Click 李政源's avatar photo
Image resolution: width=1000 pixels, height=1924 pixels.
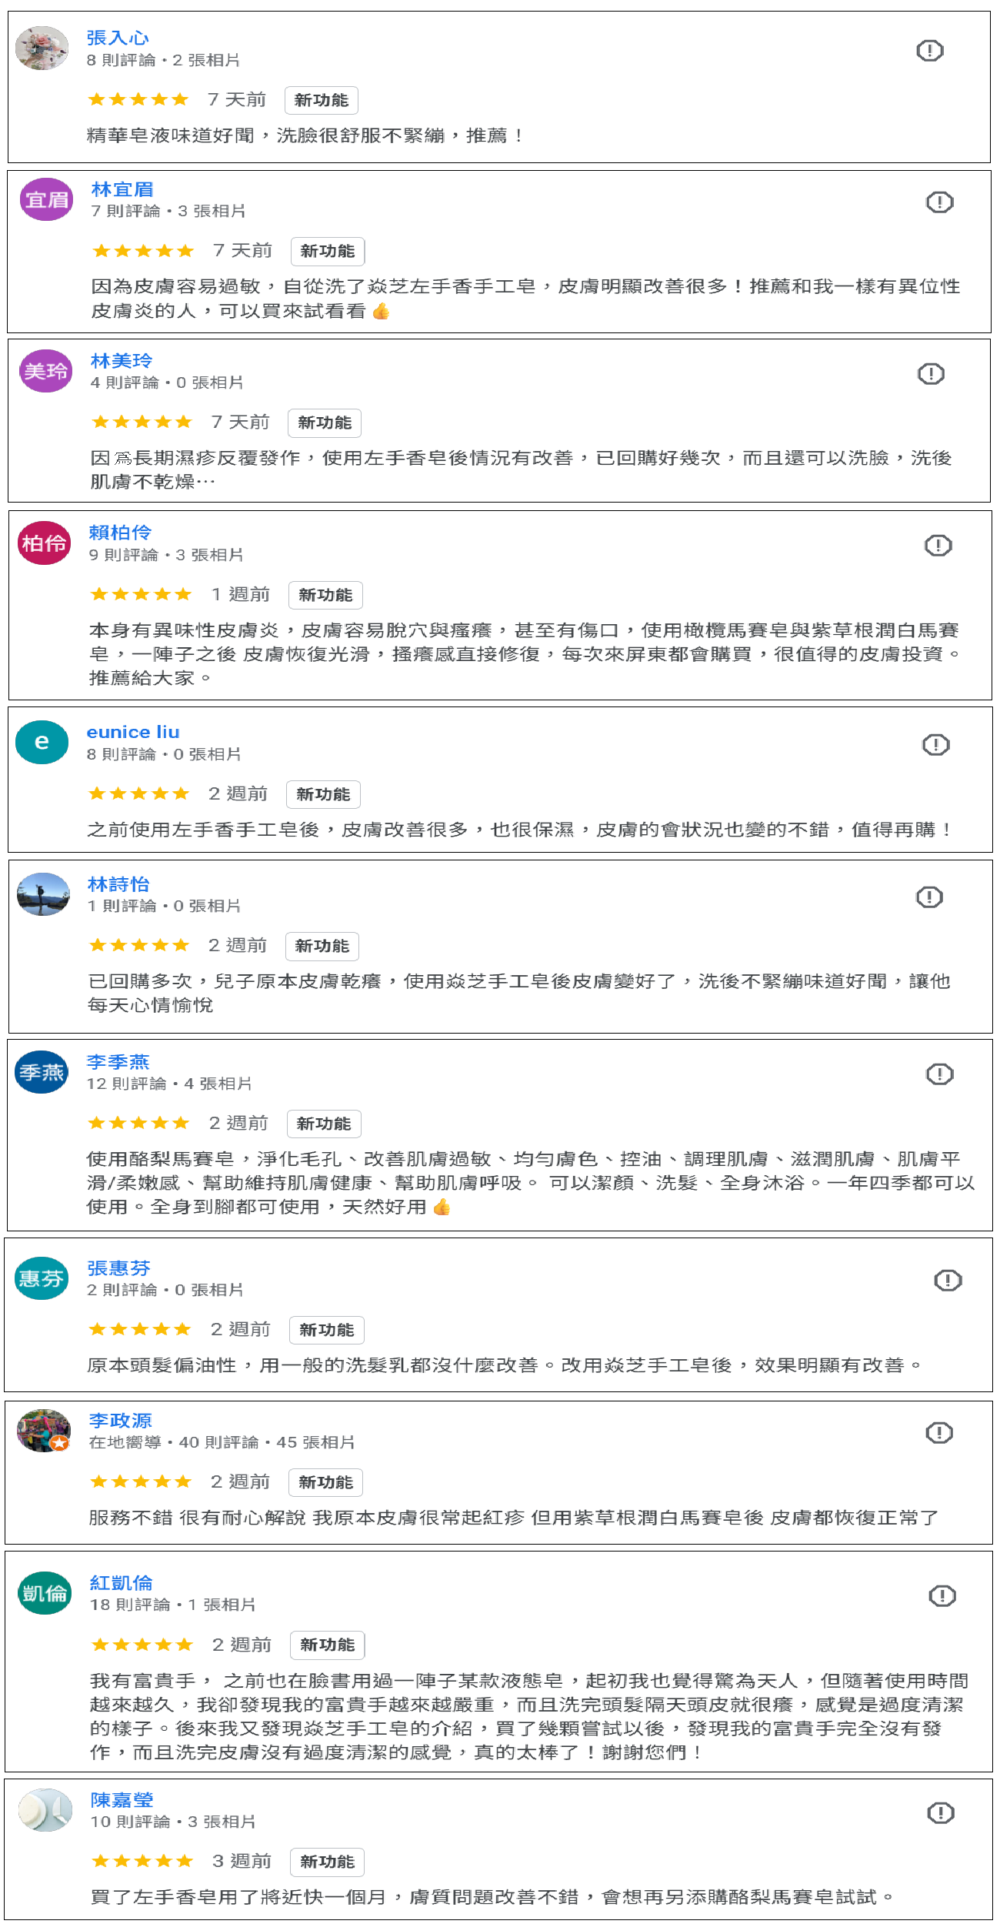click(x=44, y=1431)
